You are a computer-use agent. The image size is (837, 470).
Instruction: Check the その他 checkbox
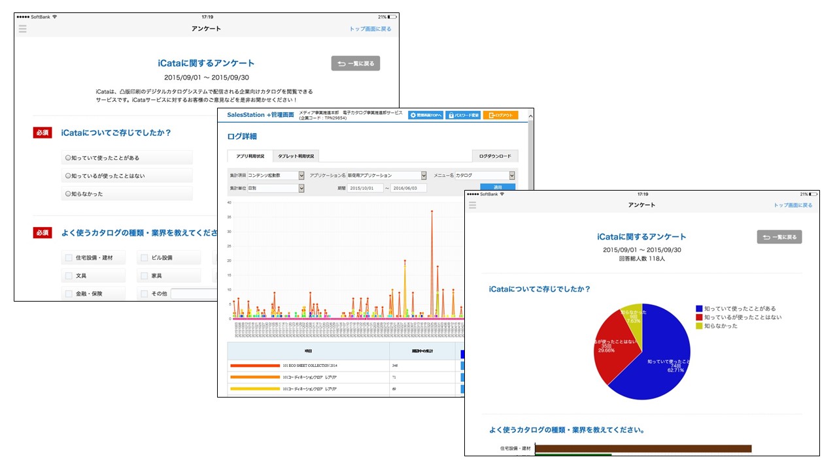[145, 294]
